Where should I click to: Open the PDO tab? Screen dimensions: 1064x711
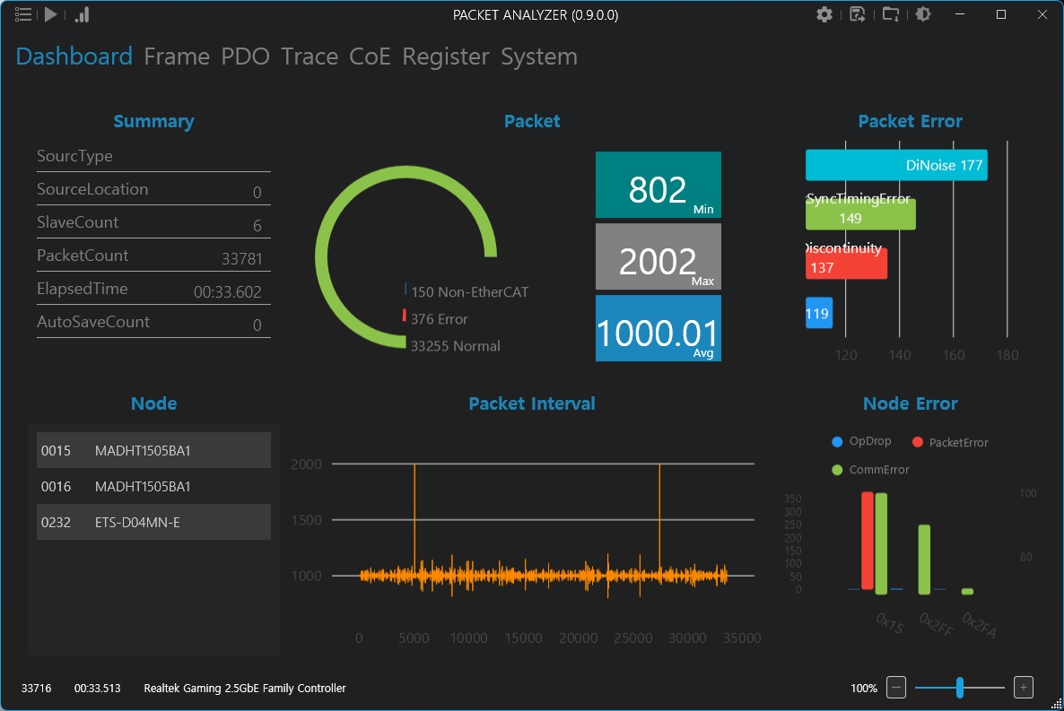245,56
